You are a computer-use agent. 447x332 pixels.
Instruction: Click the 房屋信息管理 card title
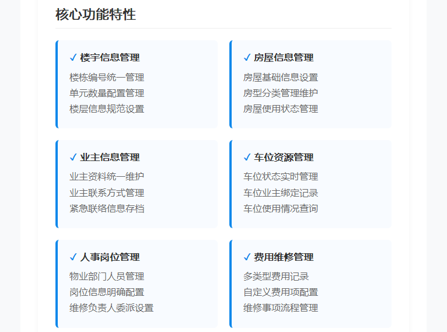point(284,58)
